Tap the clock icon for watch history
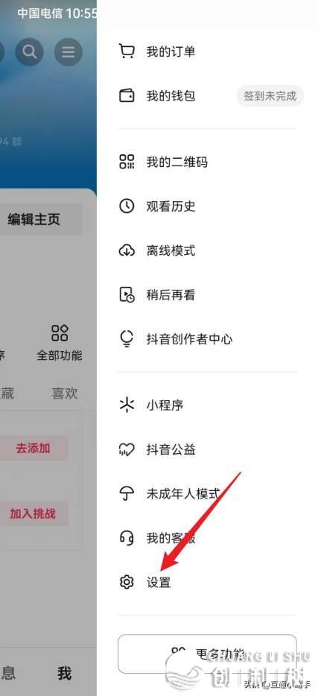 127,206
